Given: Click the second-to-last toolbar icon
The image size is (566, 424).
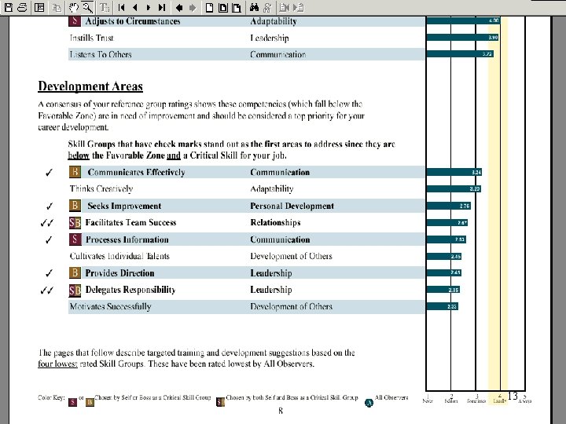Looking at the screenshot, I should pyautogui.click(x=285, y=7).
